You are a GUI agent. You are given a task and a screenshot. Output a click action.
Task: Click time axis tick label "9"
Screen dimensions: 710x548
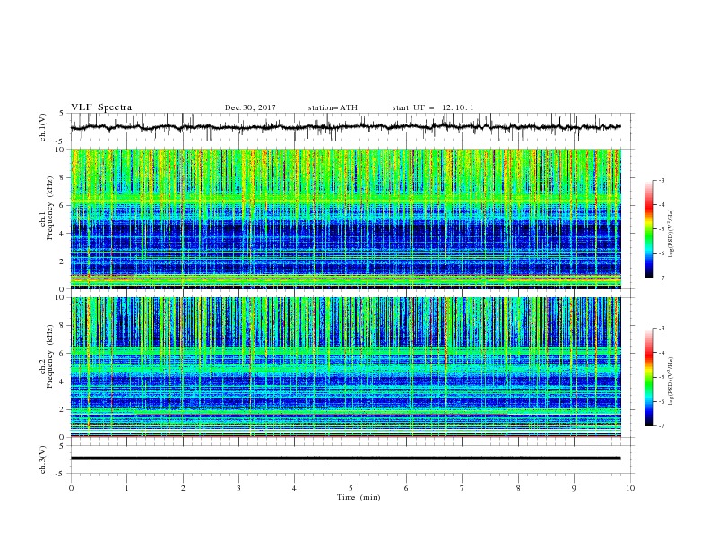[x=574, y=488]
